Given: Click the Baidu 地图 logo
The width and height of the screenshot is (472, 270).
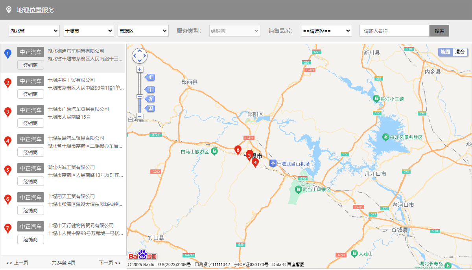Looking at the screenshot, I should pyautogui.click(x=143, y=255).
